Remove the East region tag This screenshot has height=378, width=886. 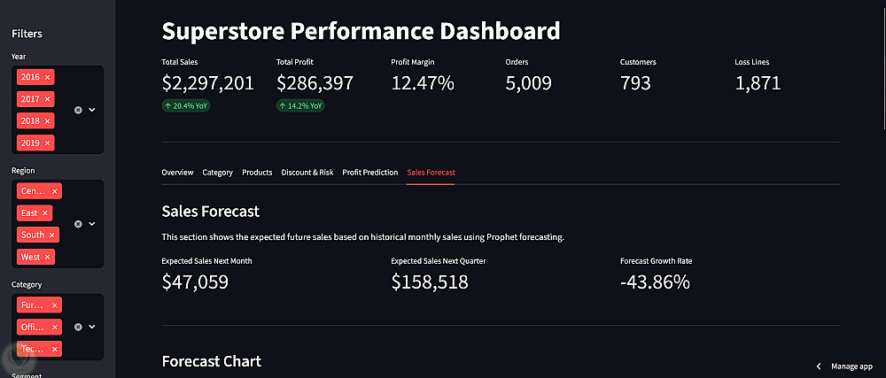click(x=46, y=213)
